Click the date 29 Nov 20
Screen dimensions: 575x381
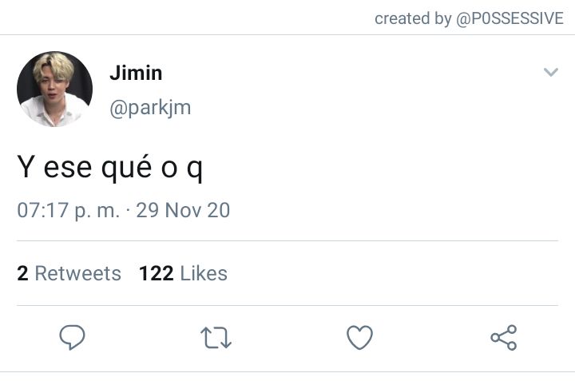(x=183, y=211)
